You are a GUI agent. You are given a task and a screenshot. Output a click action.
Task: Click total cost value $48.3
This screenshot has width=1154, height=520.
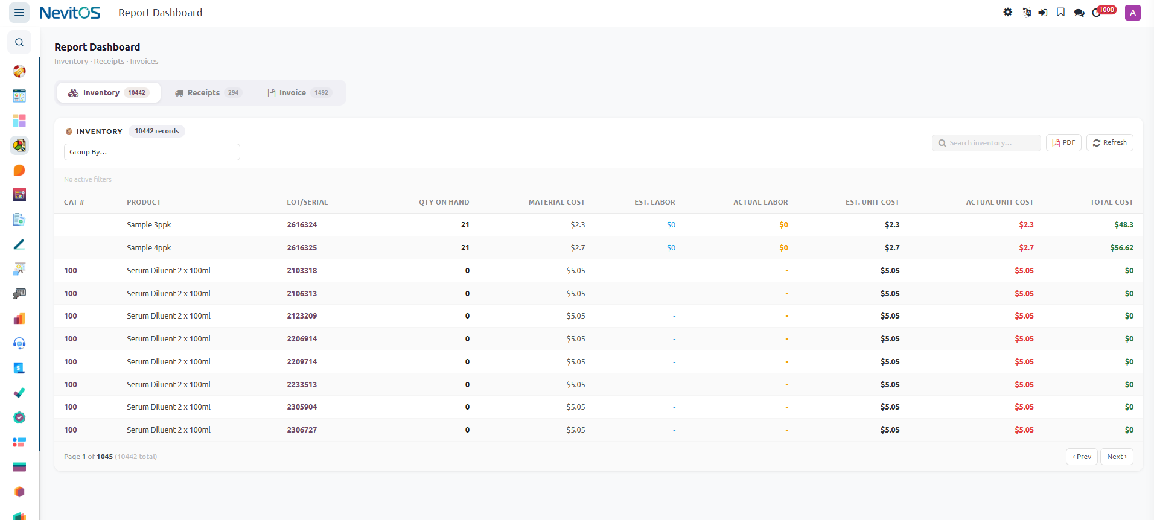coord(1124,225)
